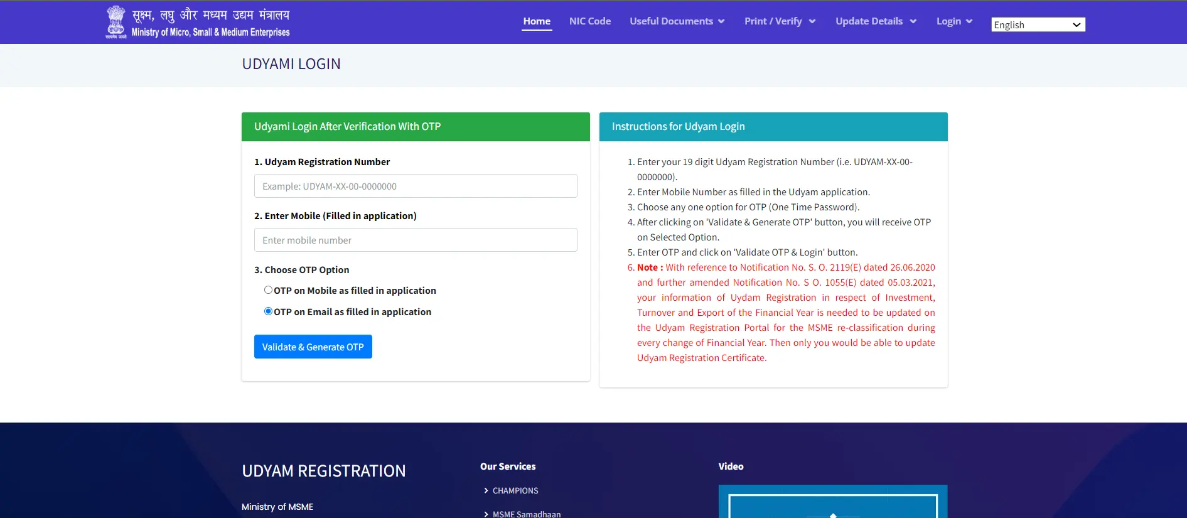1187x518 pixels.
Task: Open the CHAMPIONS service link
Action: coord(515,491)
